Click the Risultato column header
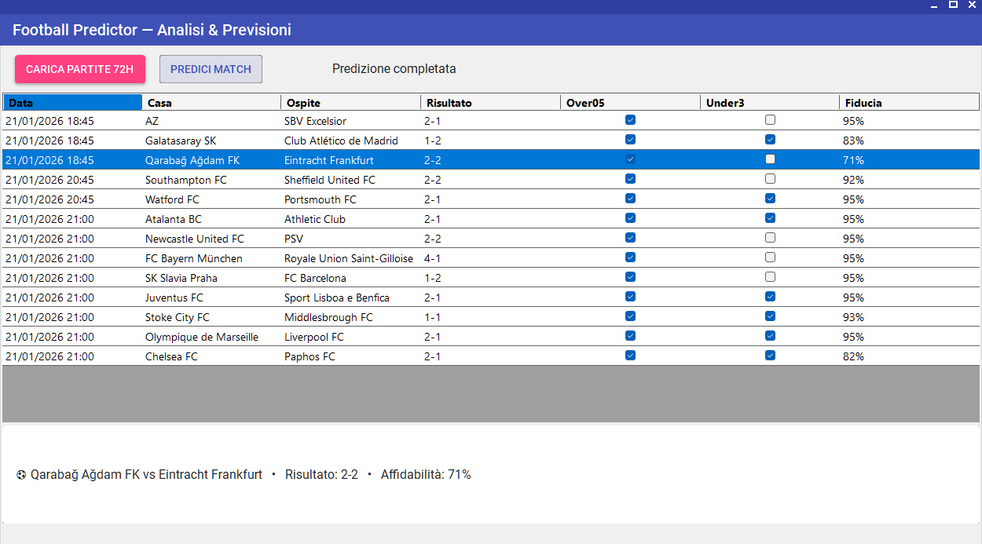Viewport: 982px width, 544px height. pyautogui.click(x=490, y=103)
